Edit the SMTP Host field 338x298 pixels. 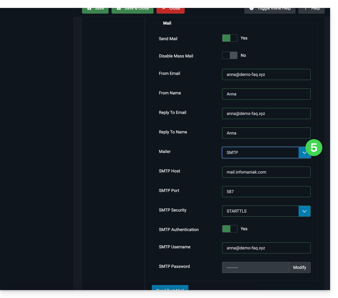(x=266, y=172)
